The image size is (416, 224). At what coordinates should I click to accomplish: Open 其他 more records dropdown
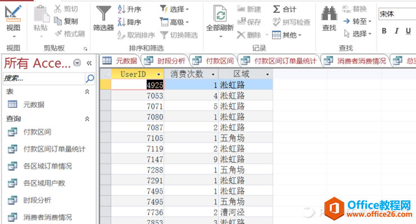click(x=287, y=35)
